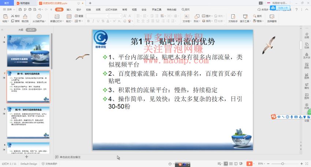Click the zoom out minus button
Image resolution: width=311 pixels, height=167 pixels.
tap(268, 164)
